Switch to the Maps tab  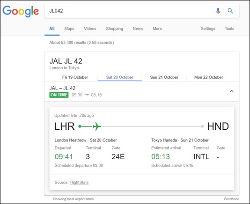coord(69,29)
